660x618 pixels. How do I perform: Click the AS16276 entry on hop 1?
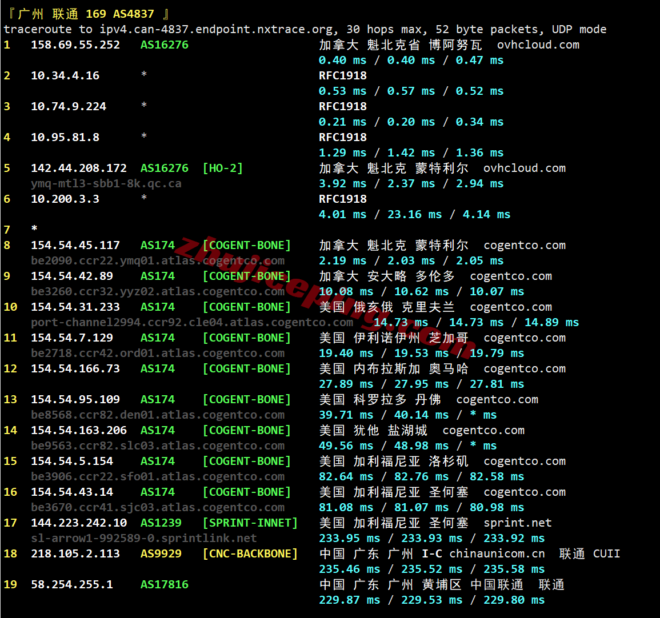tap(164, 45)
